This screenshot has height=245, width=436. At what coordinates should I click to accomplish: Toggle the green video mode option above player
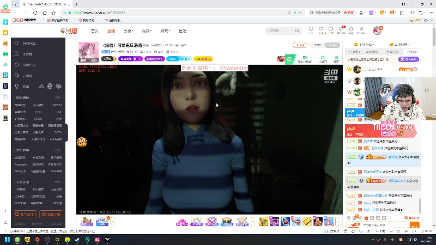305,59
